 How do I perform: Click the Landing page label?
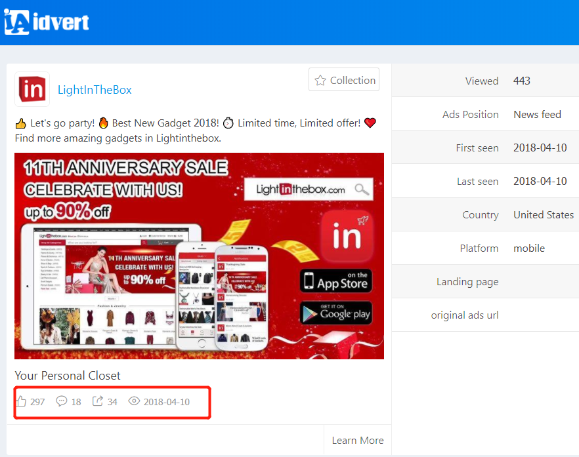click(x=467, y=282)
